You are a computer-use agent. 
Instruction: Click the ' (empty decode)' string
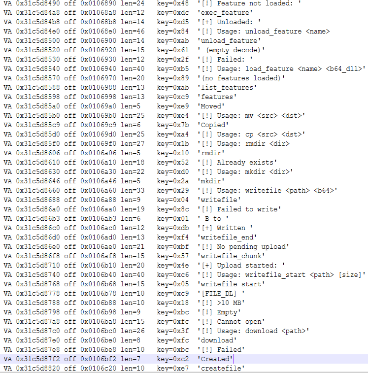[231, 50]
